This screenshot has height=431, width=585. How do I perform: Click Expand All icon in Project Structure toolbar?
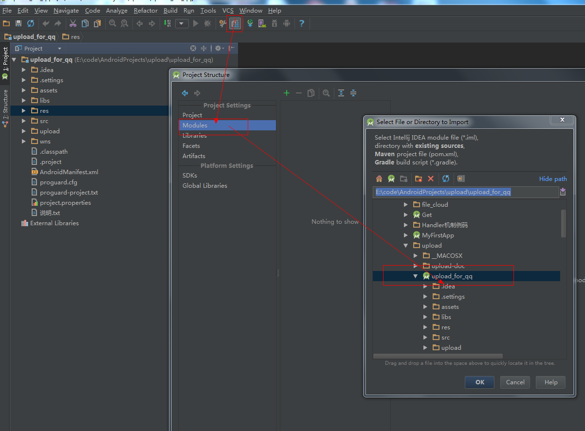(x=341, y=93)
